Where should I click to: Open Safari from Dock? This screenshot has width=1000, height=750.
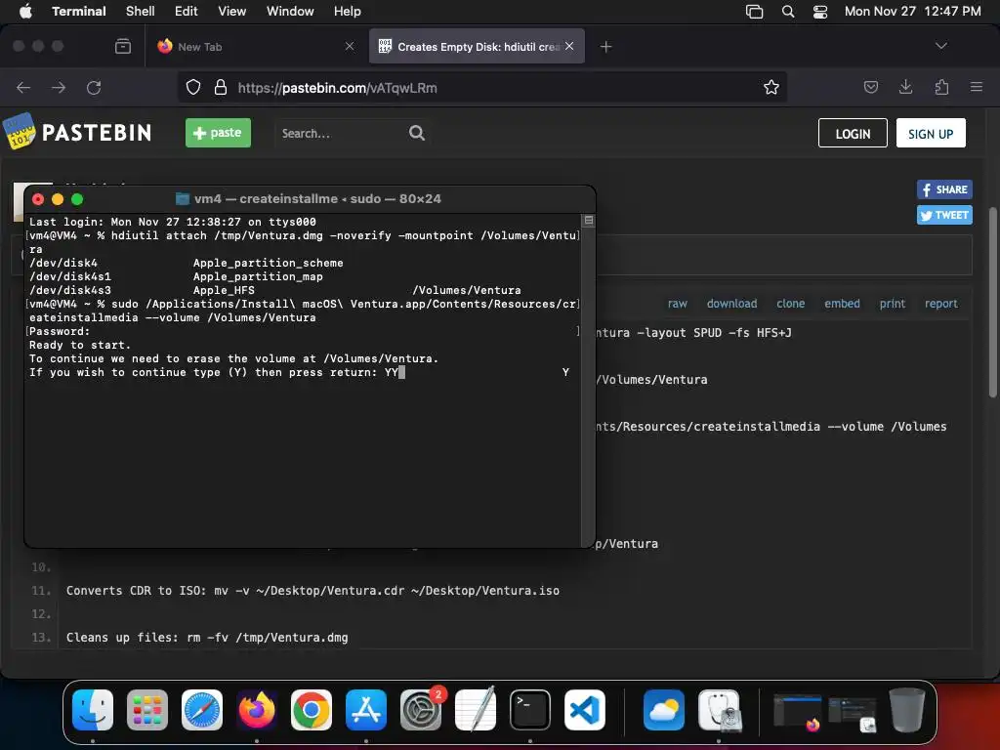point(202,710)
